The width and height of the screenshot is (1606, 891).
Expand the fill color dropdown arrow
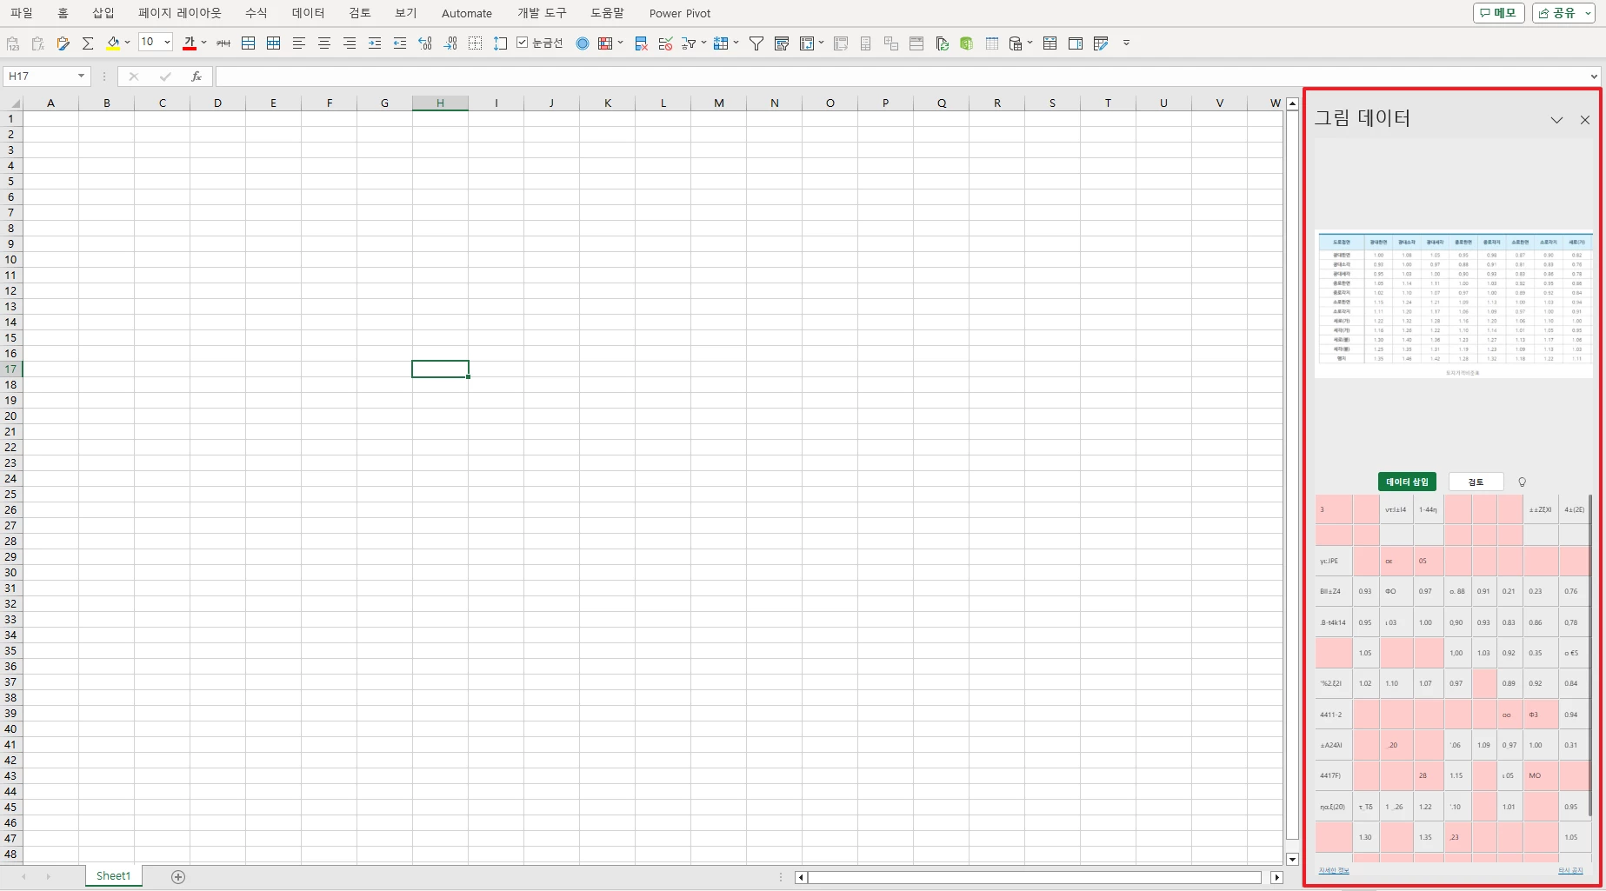coord(127,43)
